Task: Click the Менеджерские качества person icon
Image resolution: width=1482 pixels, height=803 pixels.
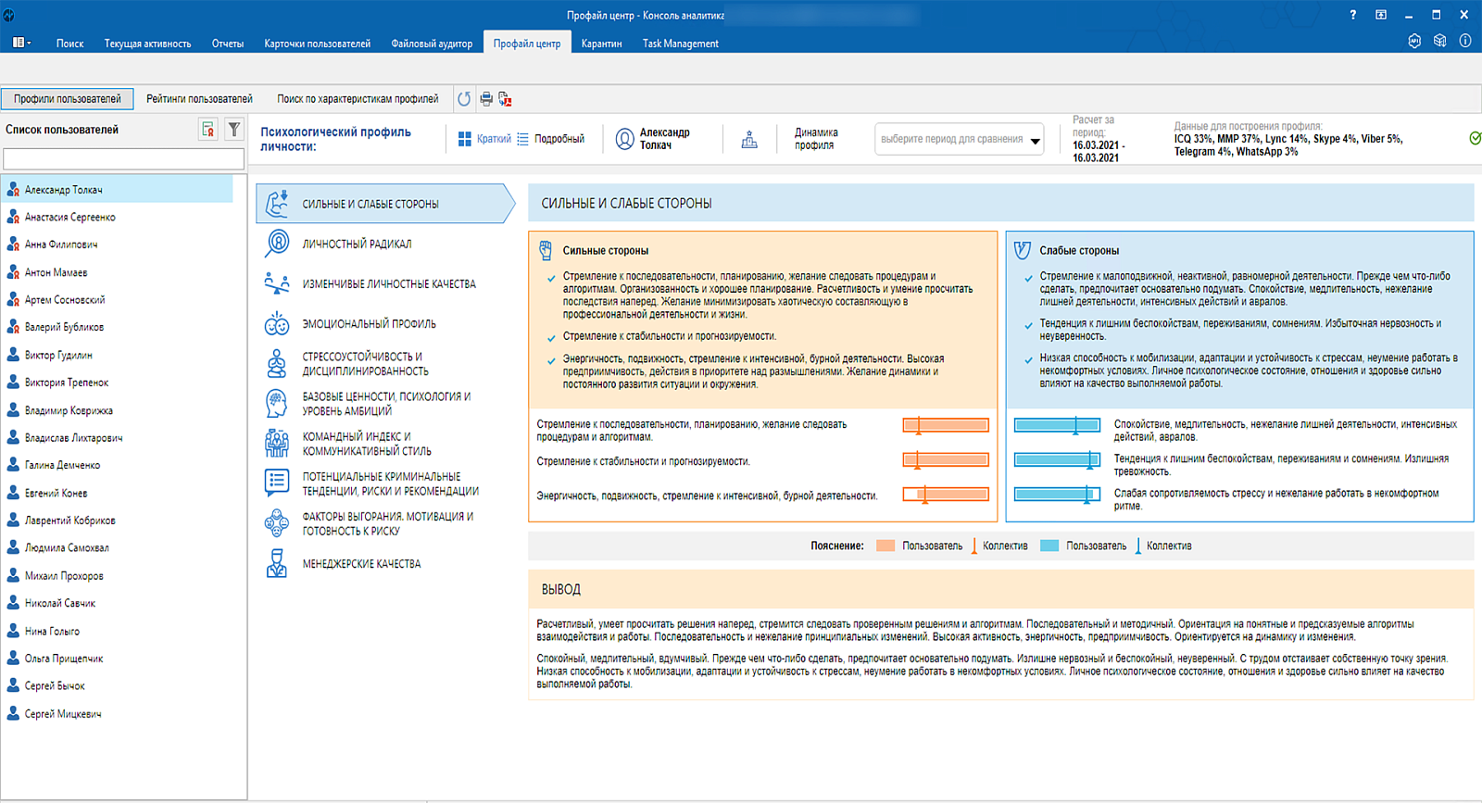Action: click(x=277, y=563)
